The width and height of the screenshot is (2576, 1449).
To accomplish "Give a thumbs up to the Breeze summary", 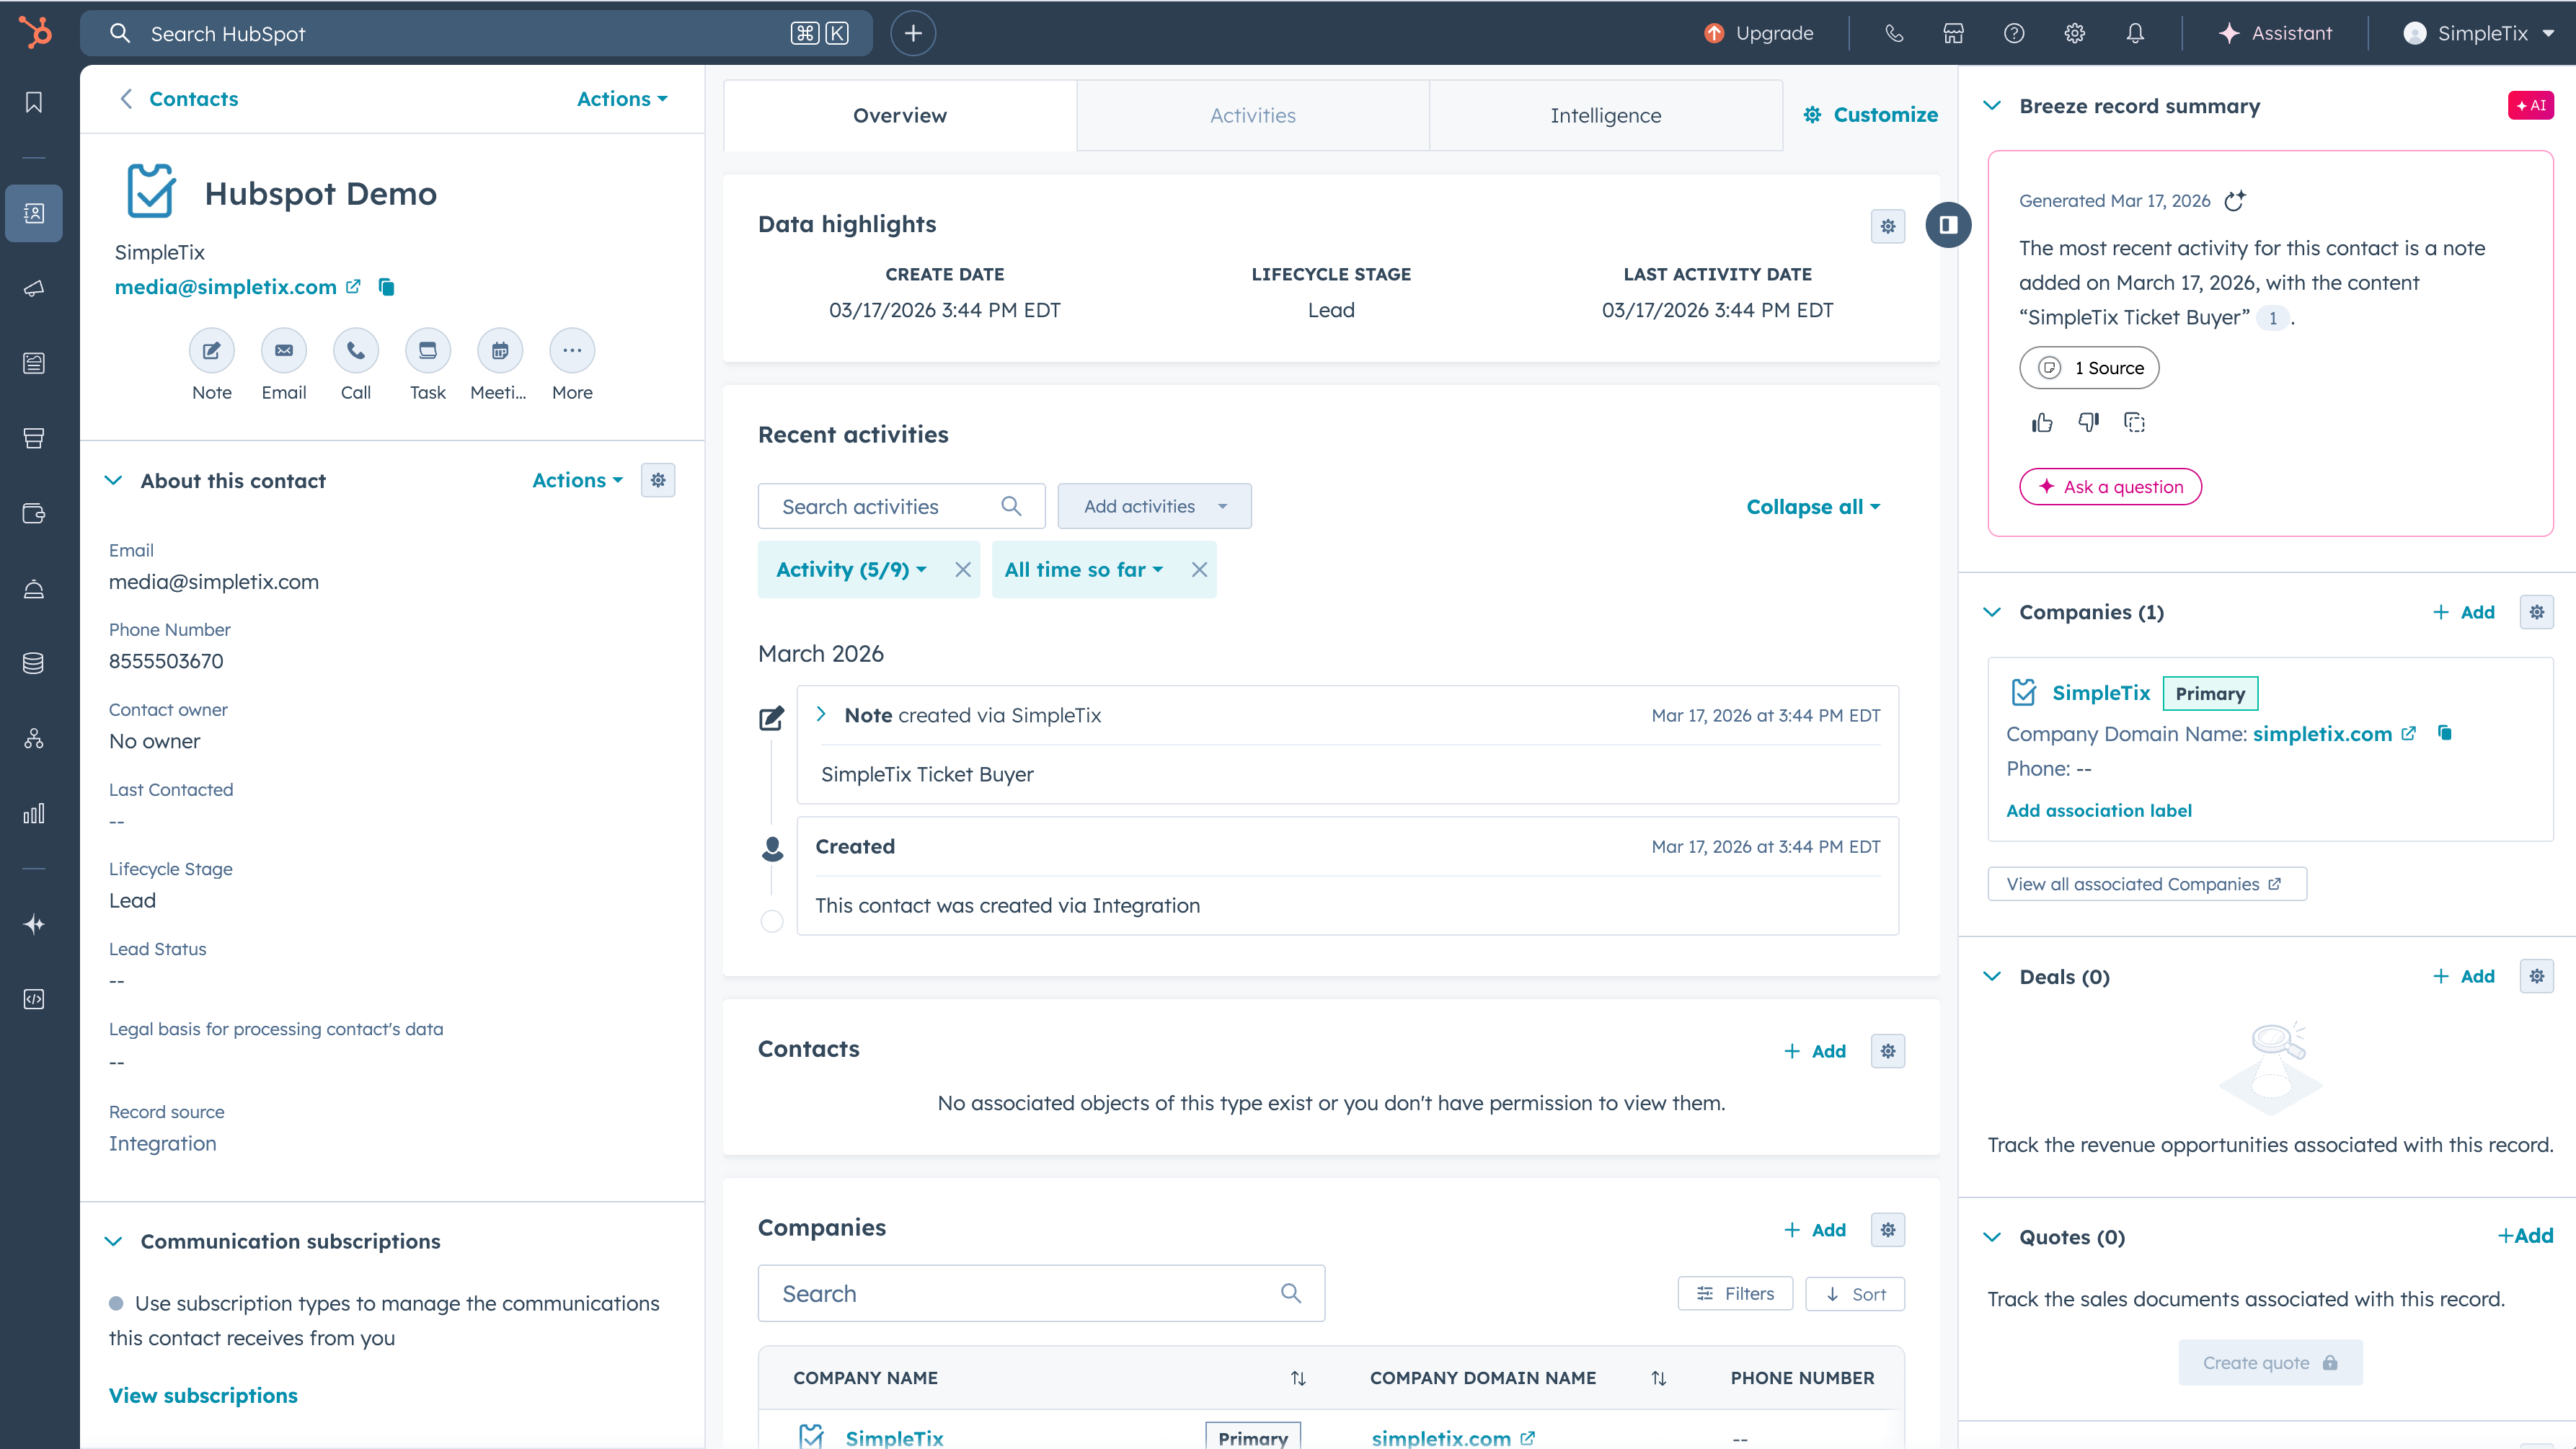I will tap(2042, 422).
